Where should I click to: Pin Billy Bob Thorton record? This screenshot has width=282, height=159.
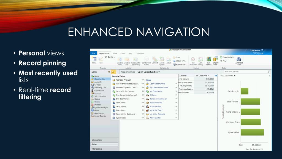point(143,99)
